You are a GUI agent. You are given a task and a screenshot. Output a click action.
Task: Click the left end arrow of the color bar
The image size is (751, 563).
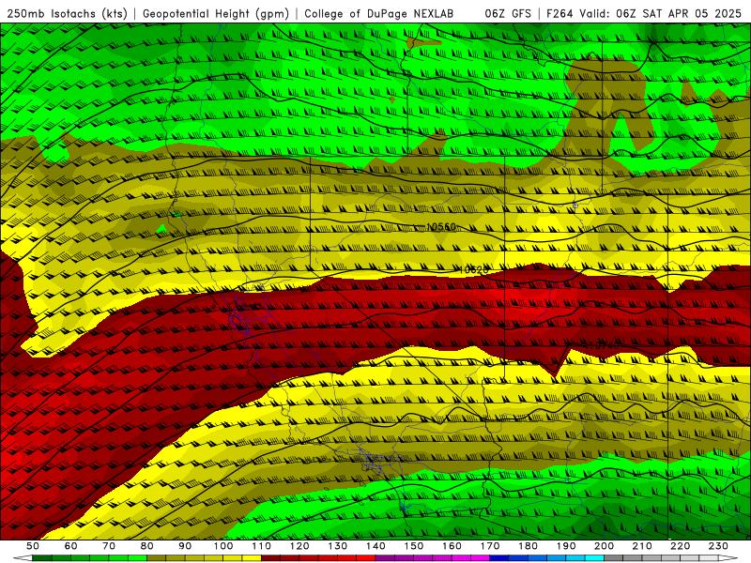pos(23,558)
